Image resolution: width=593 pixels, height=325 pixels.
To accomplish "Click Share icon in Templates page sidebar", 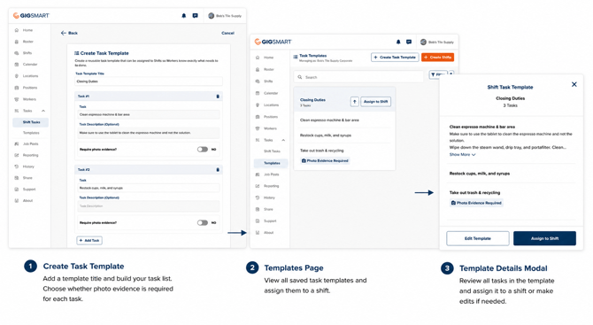I will (258, 209).
